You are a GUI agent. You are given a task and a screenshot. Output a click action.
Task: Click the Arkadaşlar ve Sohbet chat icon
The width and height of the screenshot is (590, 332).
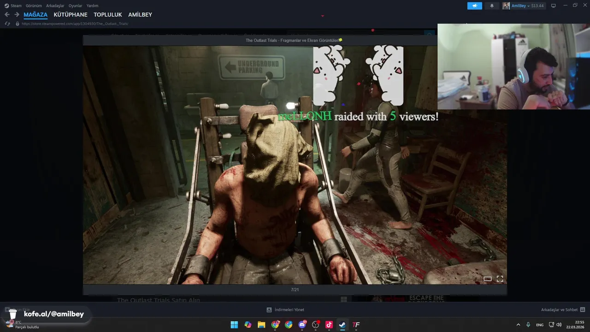583,310
